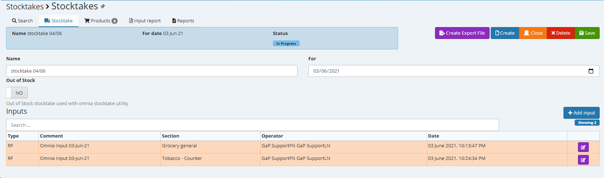Image resolution: width=604 pixels, height=178 pixels.
Task: Click the calendar icon in For date field
Action: coord(591,71)
